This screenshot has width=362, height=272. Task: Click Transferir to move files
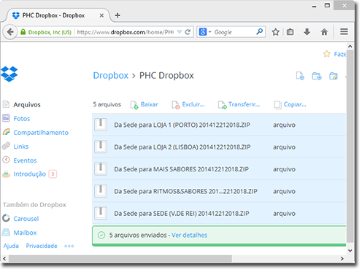tap(239, 104)
